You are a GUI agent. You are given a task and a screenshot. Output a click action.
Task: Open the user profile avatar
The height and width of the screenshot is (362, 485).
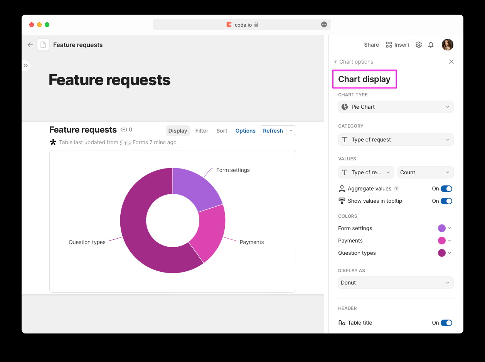click(x=448, y=45)
